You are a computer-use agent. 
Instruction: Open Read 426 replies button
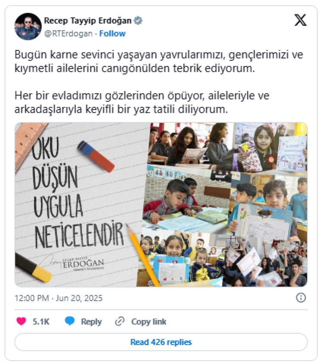(x=161, y=342)
